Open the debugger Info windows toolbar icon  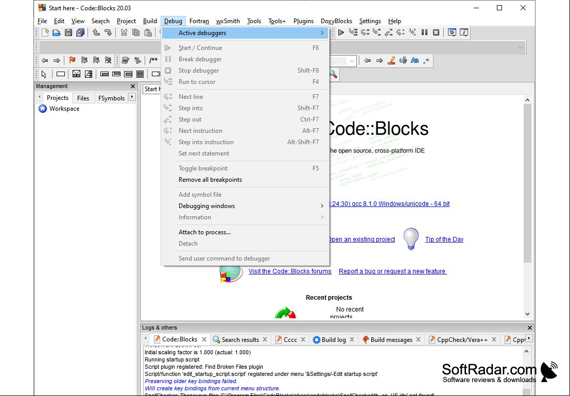click(x=464, y=33)
